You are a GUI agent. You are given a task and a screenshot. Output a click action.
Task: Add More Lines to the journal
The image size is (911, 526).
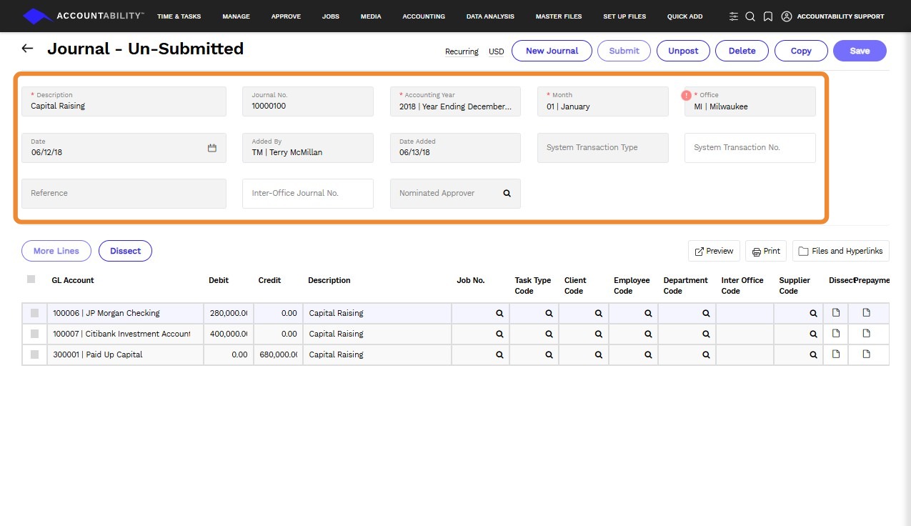click(x=56, y=251)
